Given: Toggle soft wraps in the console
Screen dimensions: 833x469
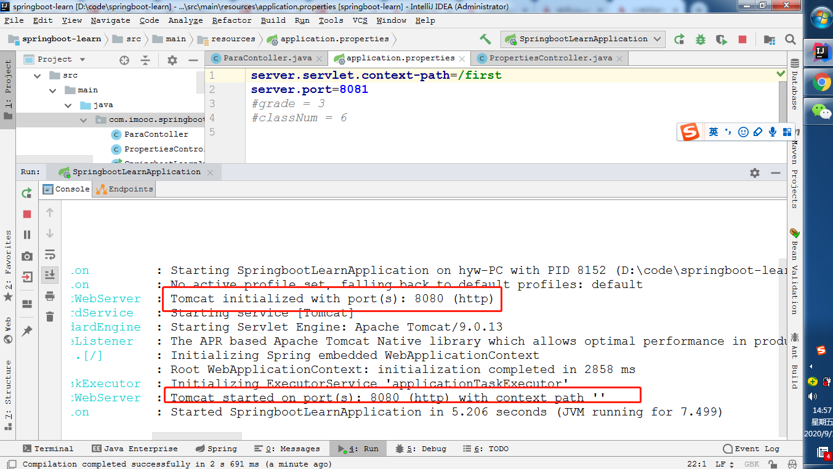Looking at the screenshot, I should click(x=50, y=254).
